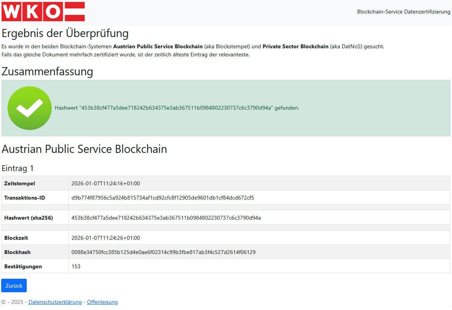Click the Bestätigungen count 153
The height and width of the screenshot is (310, 452).
coord(76,266)
